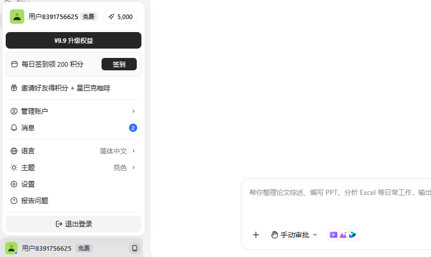Click the purple video tool icon
Image resolution: width=431 pixels, height=257 pixels.
tap(334, 235)
